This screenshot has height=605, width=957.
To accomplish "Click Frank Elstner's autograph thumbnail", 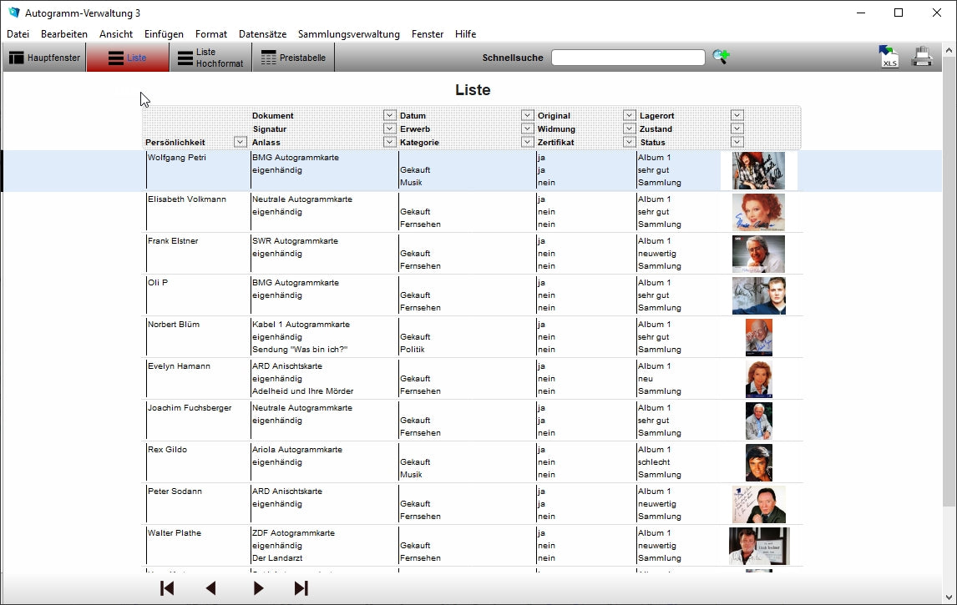I will click(758, 254).
